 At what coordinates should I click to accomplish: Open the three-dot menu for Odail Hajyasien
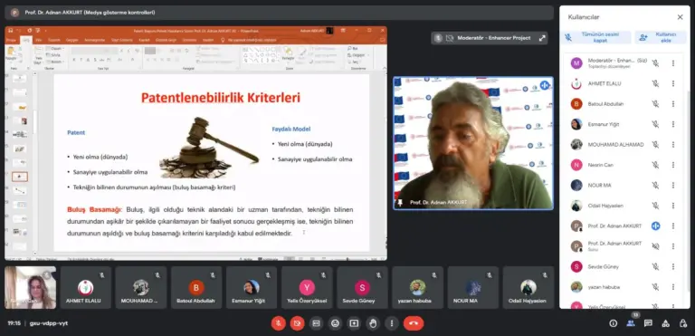tap(673, 206)
